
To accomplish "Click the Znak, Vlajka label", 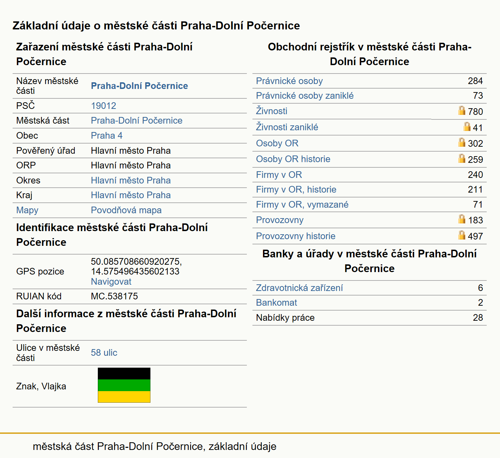I will coord(41,386).
